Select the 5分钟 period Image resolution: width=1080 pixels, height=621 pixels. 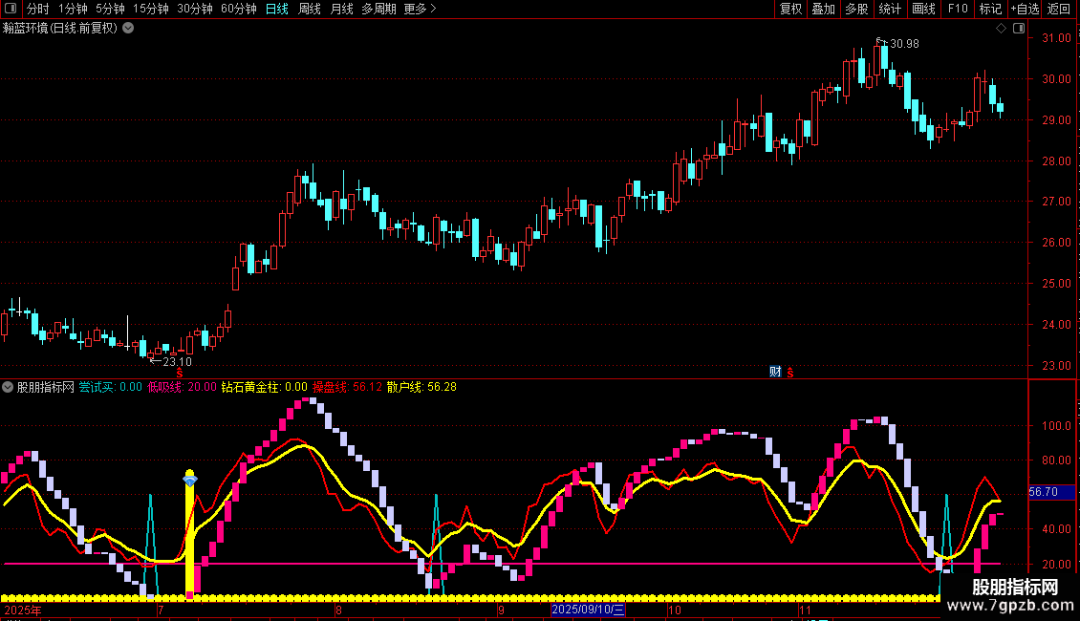click(x=110, y=9)
